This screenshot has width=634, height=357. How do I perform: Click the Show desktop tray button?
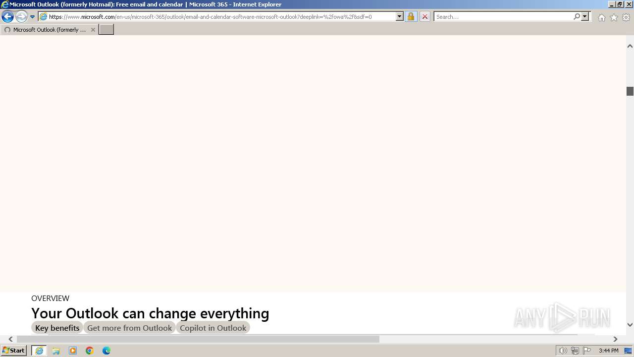(629, 351)
